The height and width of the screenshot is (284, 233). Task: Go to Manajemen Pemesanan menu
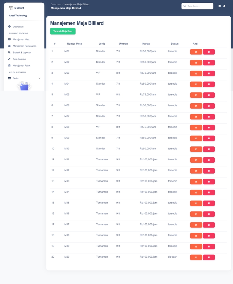tap(24, 46)
